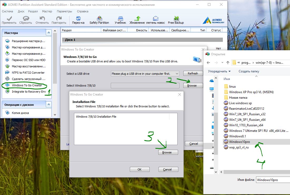The height and width of the screenshot is (195, 290).
Task: Click Cancel in the Installation File dialog
Action: click(x=168, y=169)
